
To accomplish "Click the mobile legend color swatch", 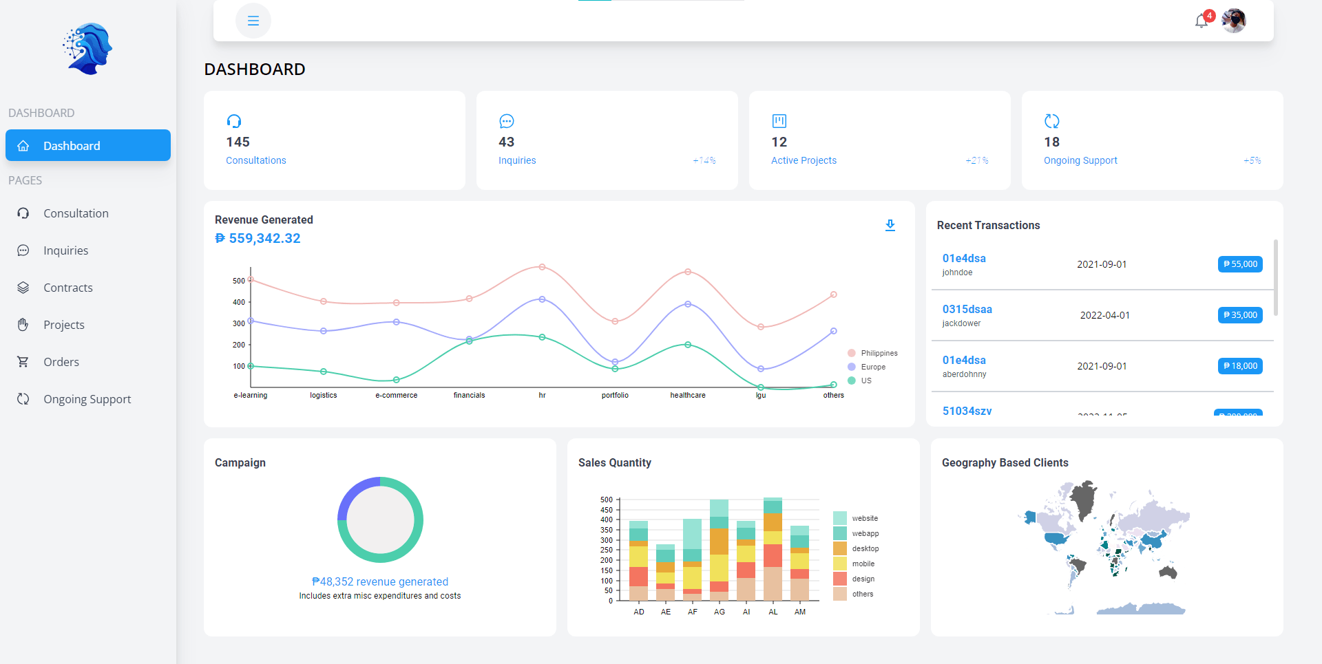I will [840, 564].
